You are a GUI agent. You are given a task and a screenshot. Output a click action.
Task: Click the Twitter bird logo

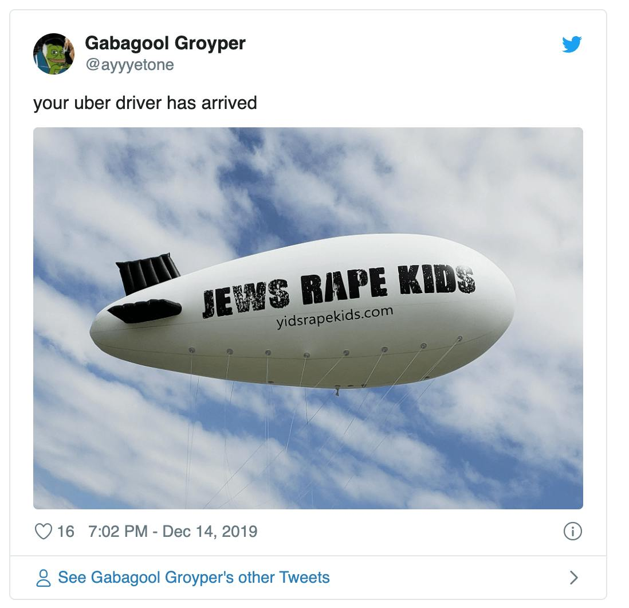(x=572, y=44)
